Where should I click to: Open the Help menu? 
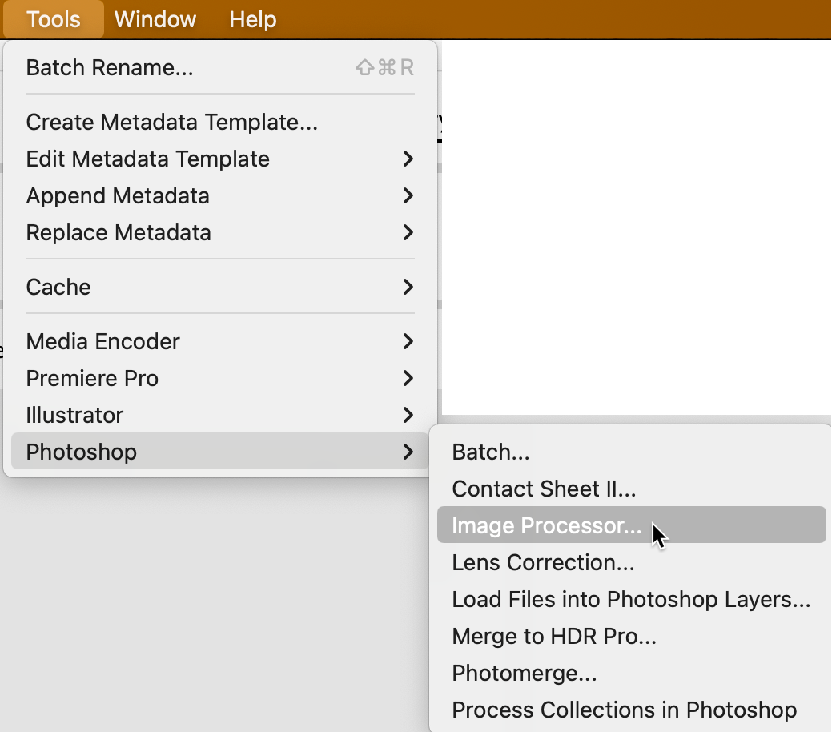[x=252, y=19]
